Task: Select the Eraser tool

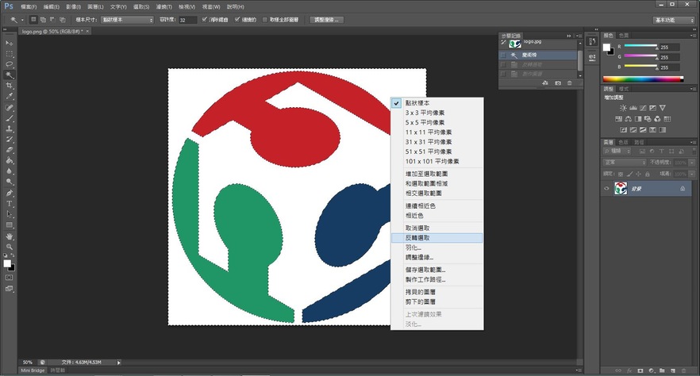Action: [x=9, y=150]
